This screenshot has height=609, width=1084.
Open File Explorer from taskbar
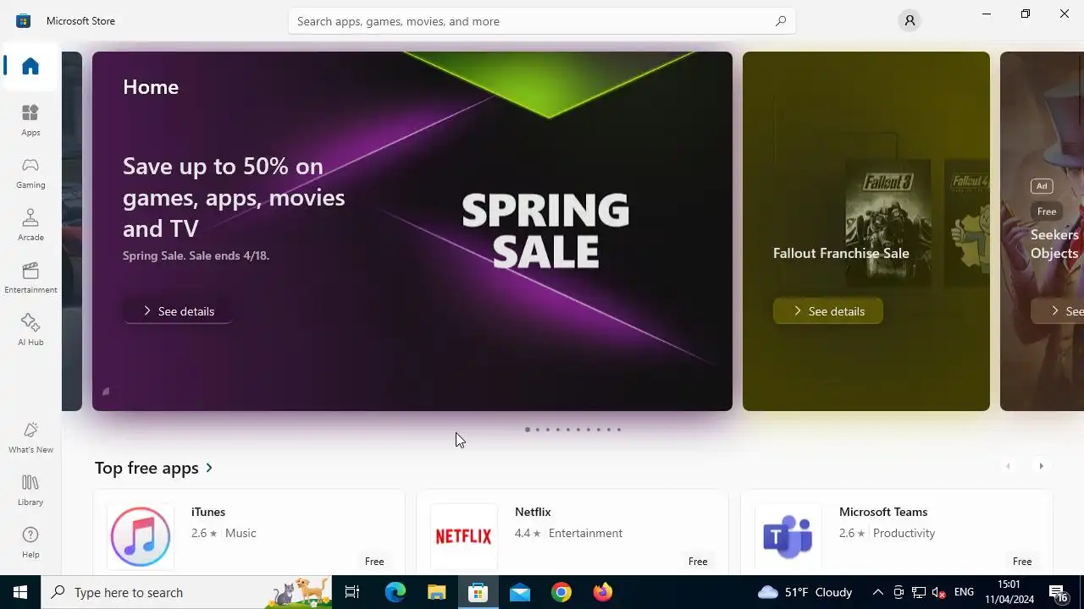(x=437, y=592)
